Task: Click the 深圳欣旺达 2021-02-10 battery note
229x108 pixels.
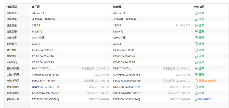Action: click(x=176, y=81)
